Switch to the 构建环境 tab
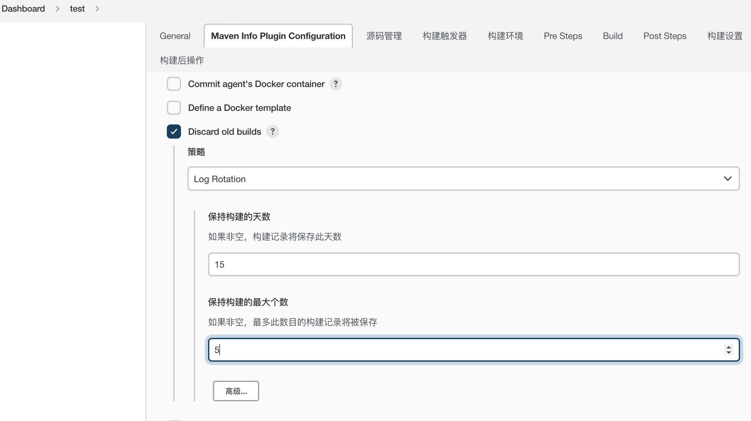Image resolution: width=751 pixels, height=421 pixels. click(x=505, y=36)
